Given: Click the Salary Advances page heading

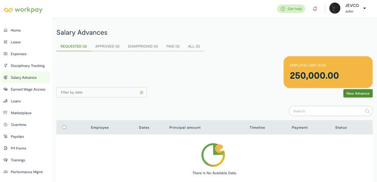Looking at the screenshot, I should pos(82,33).
